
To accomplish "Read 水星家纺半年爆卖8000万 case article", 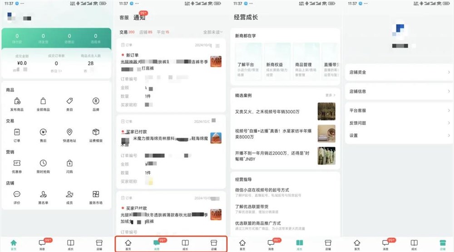I will pos(273,134).
